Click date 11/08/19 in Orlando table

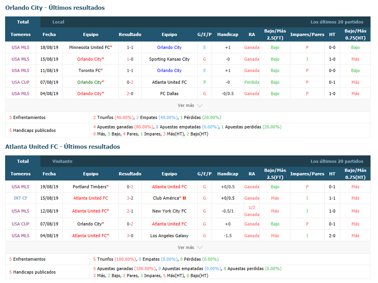tap(49, 70)
